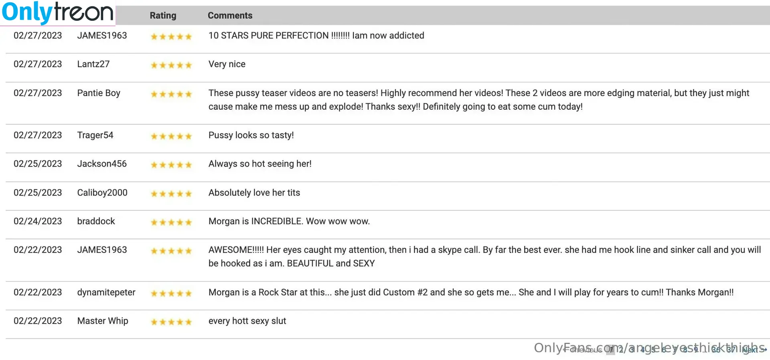Click the username Lantz27
The height and width of the screenshot is (360, 770).
pos(93,64)
